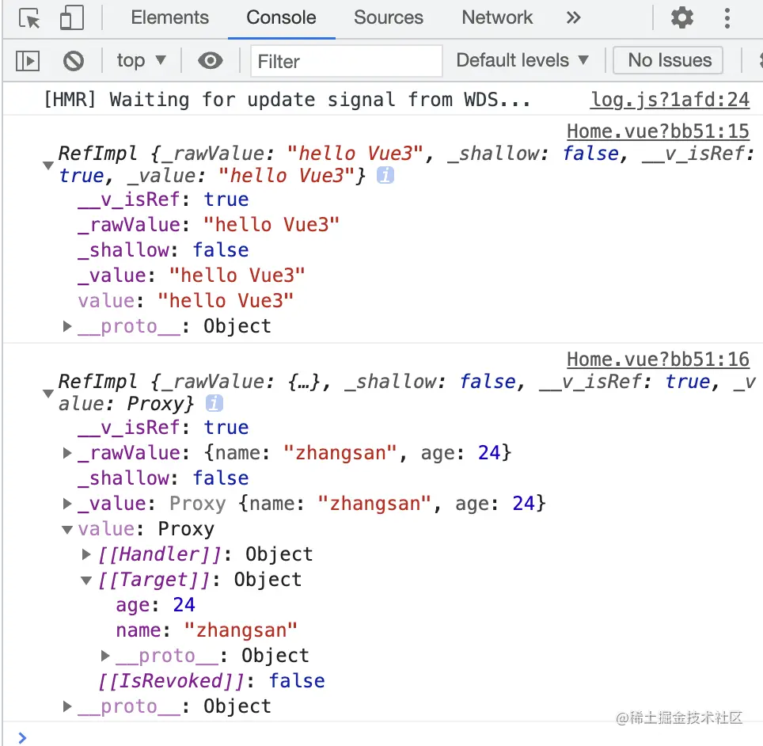Switch to the Elements tab

point(170,18)
